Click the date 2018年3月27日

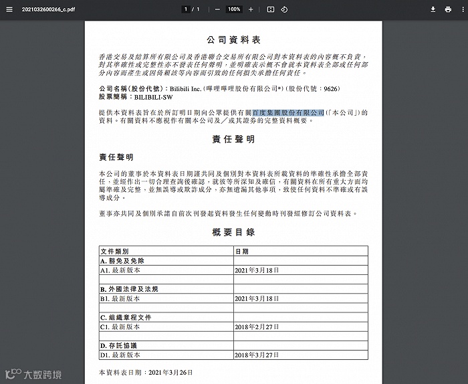point(257,355)
